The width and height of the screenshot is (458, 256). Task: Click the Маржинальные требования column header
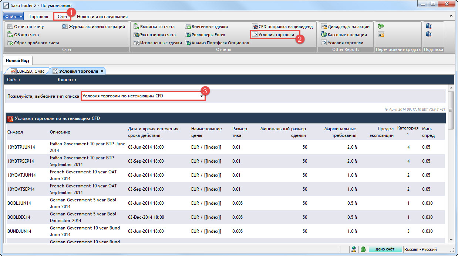[340, 132]
